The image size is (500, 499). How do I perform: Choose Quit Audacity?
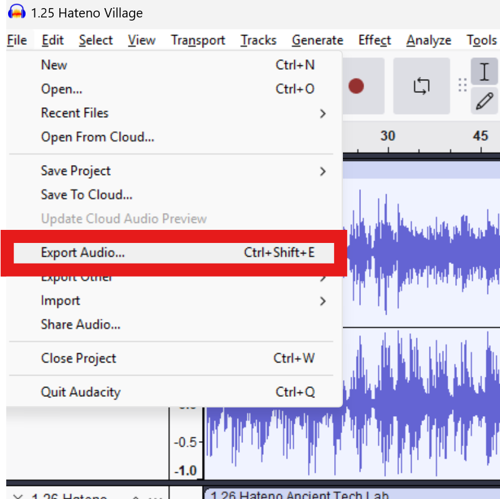click(174, 392)
